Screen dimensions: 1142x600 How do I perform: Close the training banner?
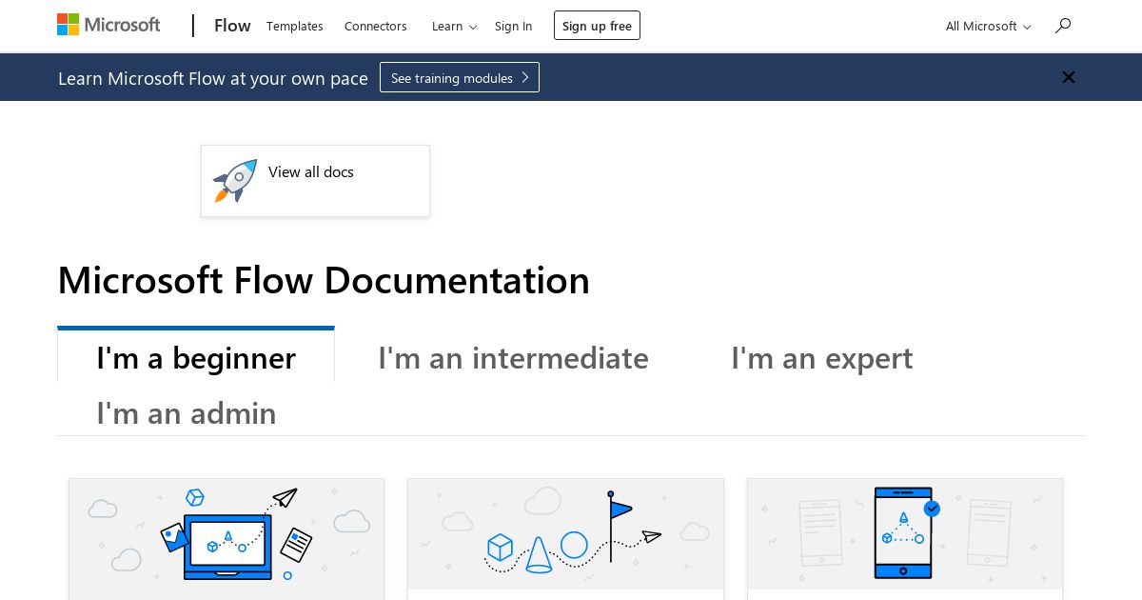[1069, 77]
